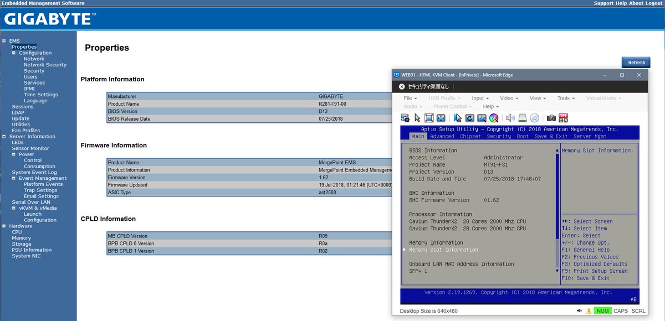Select the Boot tab in Aptio Setup

[523, 136]
